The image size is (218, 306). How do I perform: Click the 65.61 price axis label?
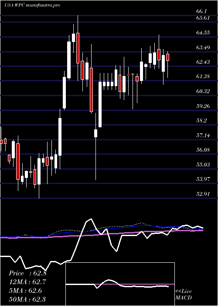coord(203,18)
